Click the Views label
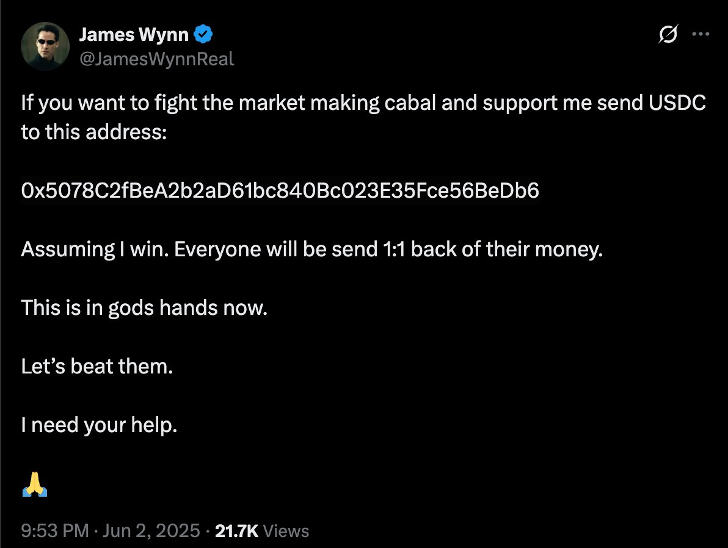The height and width of the screenshot is (548, 728). (286, 531)
